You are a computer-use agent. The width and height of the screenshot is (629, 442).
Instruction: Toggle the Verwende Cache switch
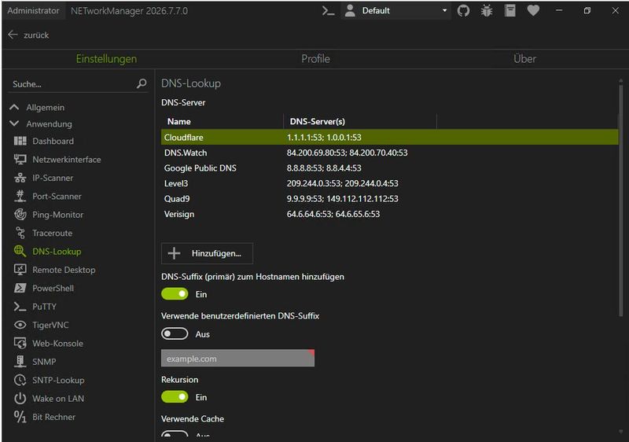175,434
